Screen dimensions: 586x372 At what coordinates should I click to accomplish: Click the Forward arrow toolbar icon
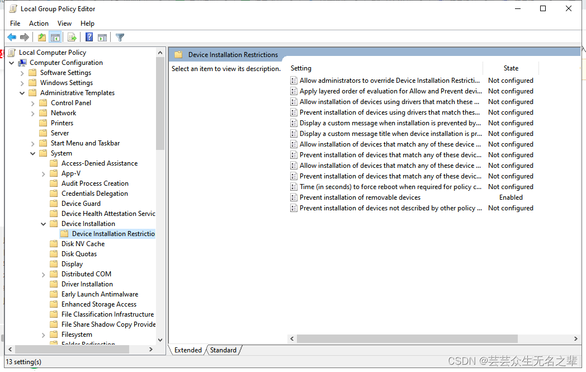25,37
